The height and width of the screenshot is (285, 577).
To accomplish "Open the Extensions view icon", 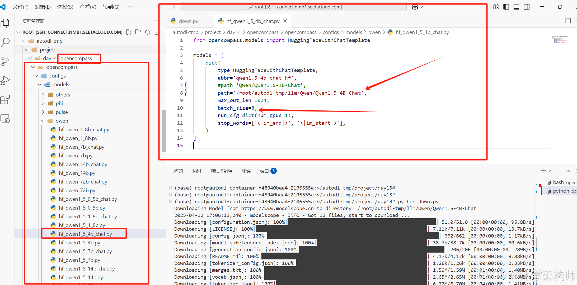I will (x=5, y=100).
